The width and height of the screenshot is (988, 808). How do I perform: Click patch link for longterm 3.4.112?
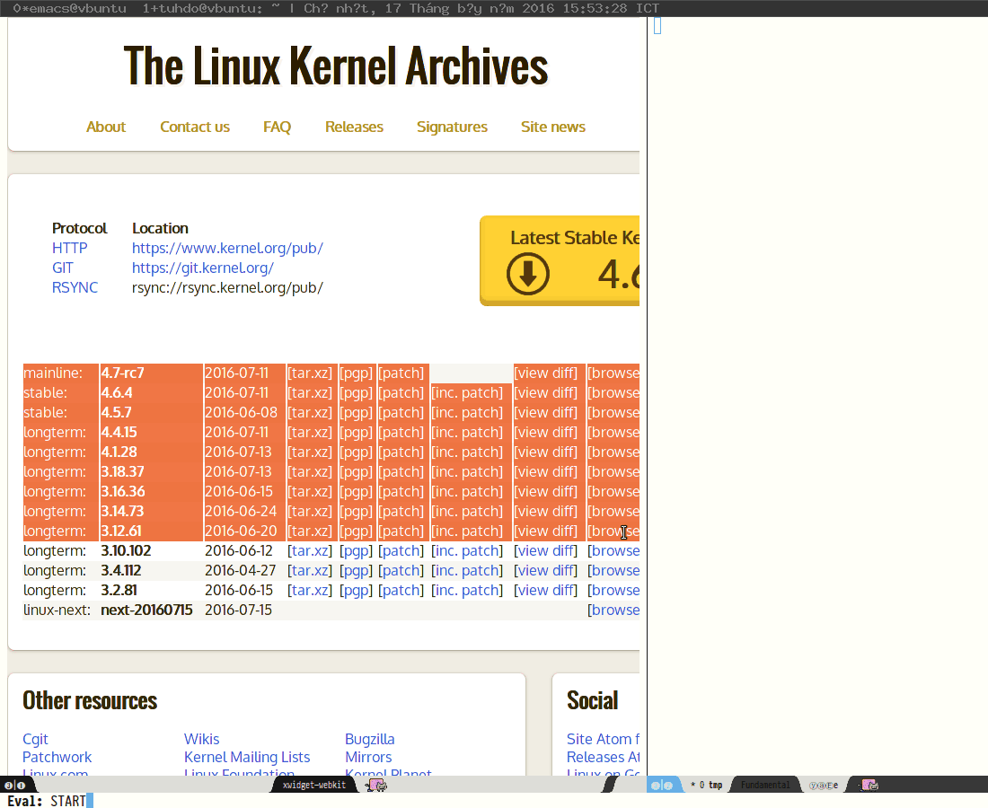click(x=401, y=571)
